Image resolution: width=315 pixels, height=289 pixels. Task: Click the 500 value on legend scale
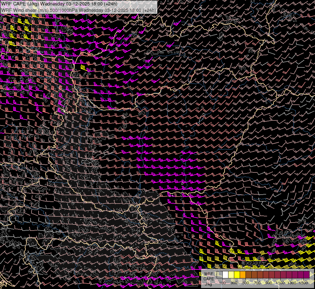tap(246, 283)
